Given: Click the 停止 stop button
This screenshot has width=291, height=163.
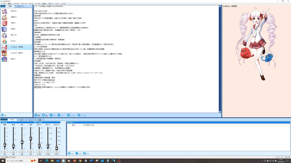Looking at the screenshot, I should click(45, 115).
